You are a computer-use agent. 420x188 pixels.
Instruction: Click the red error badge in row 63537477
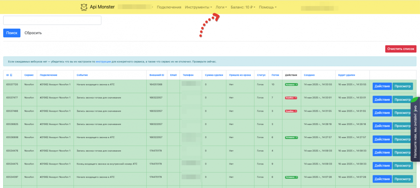[x=291, y=98]
